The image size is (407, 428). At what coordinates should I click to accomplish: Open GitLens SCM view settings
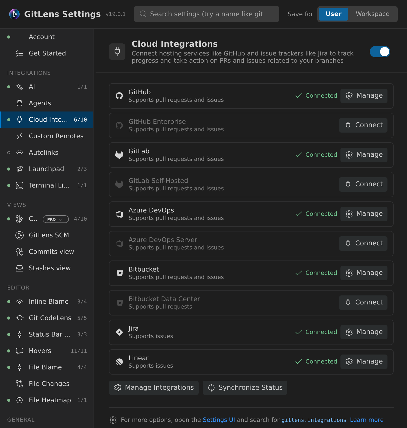click(47, 235)
